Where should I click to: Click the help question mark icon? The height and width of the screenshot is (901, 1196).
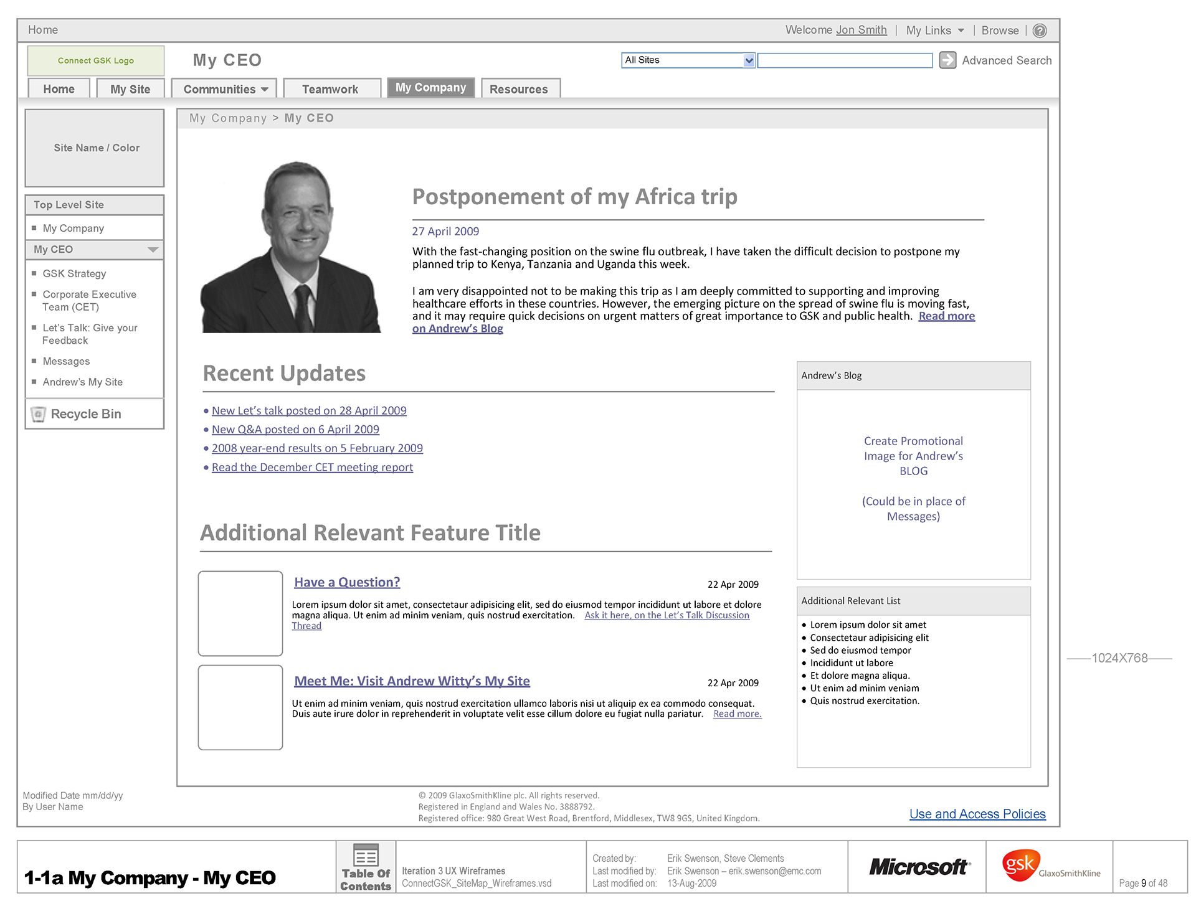click(x=1040, y=31)
